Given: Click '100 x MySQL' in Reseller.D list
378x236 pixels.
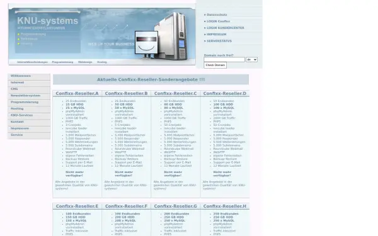Looking at the screenshot, I should 224,108.
